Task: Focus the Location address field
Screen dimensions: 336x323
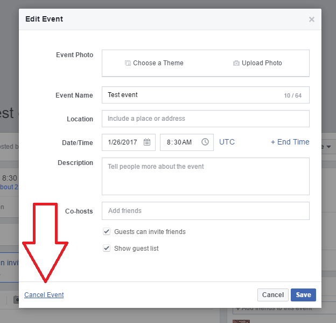Action: 205,119
